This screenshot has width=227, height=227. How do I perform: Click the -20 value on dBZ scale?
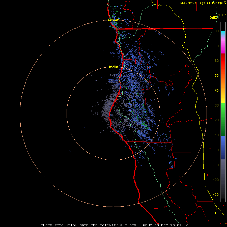coord(216,180)
